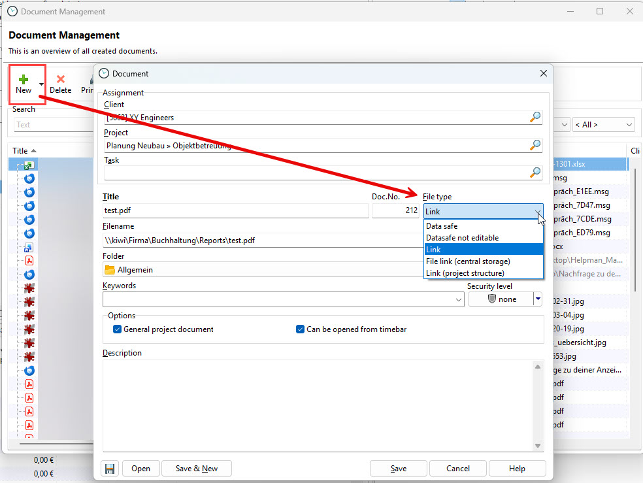Screen dimensions: 643x483
Task: Click the magnifier icon in Project field
Action: pyautogui.click(x=535, y=145)
